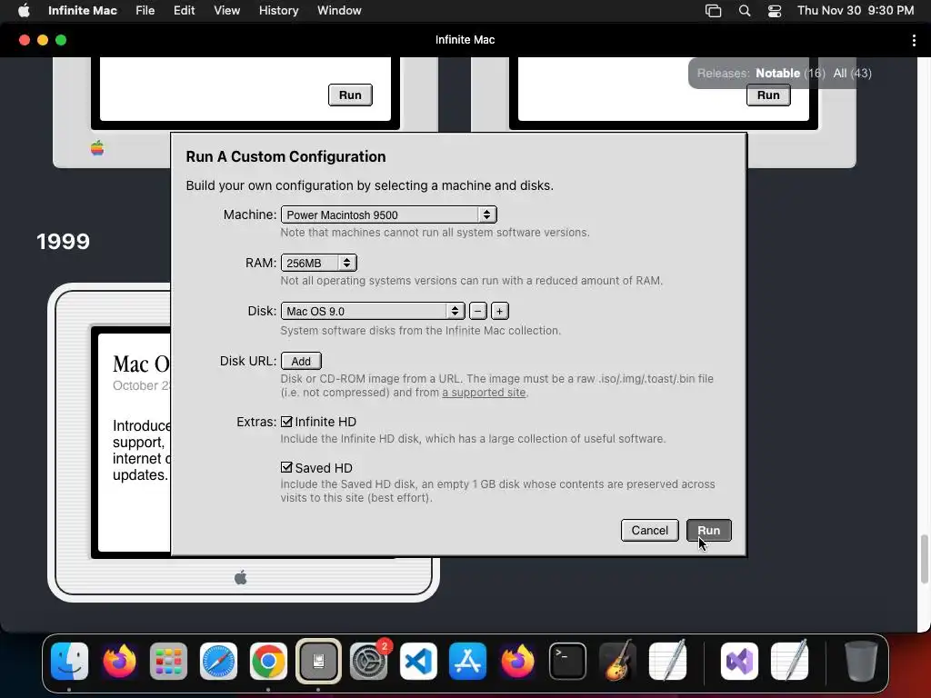Open GarageBand from the Dock
931x698 pixels.
617,661
